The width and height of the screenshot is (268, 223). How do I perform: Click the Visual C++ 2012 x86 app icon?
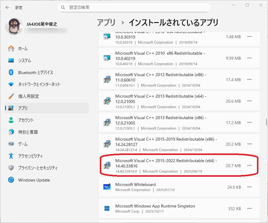[x=107, y=80]
